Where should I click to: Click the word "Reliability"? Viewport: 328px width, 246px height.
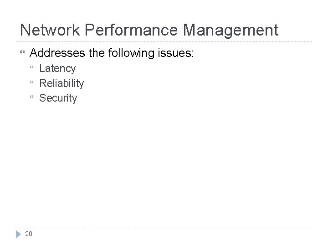pos(61,83)
